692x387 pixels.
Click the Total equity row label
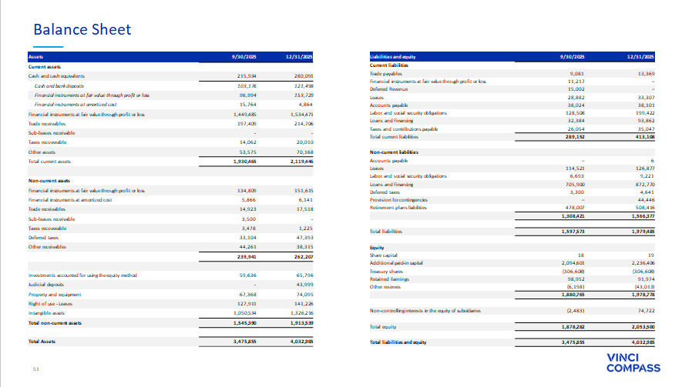383,327
